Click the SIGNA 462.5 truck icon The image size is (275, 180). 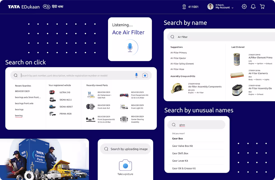[52, 99]
